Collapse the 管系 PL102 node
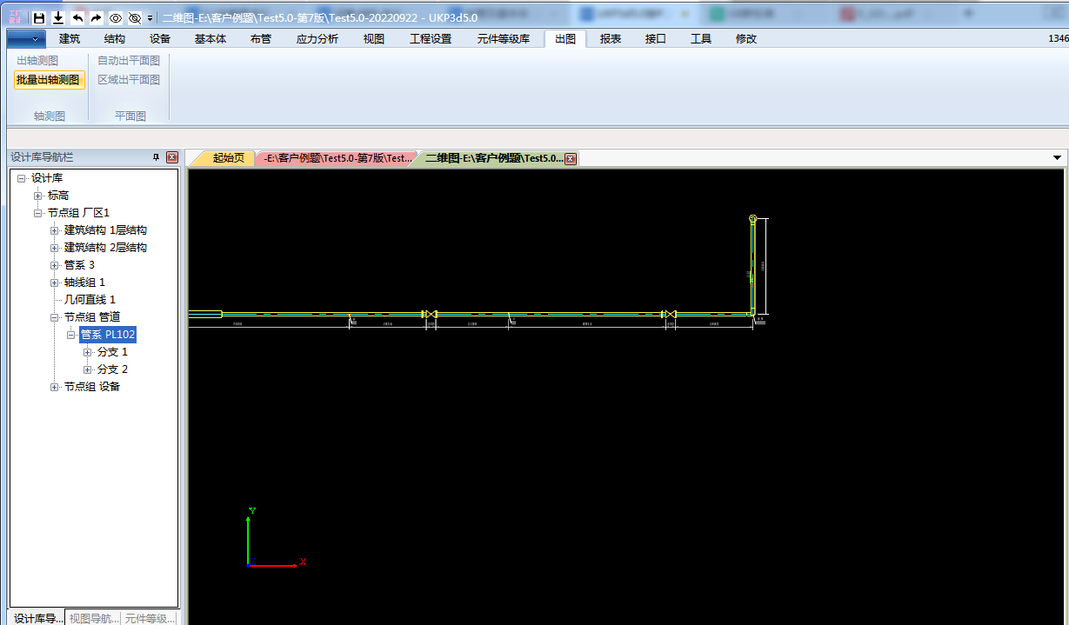The image size is (1069, 625). (x=70, y=335)
